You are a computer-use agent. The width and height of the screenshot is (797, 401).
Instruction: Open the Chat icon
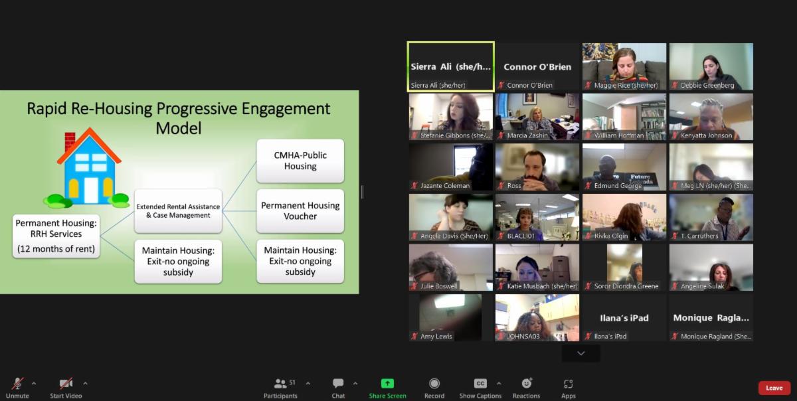point(338,384)
